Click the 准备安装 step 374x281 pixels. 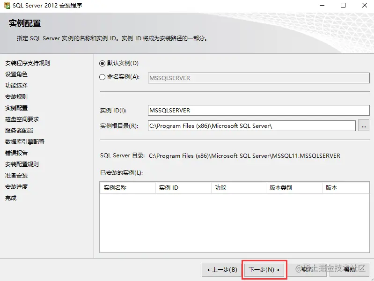click(16, 176)
